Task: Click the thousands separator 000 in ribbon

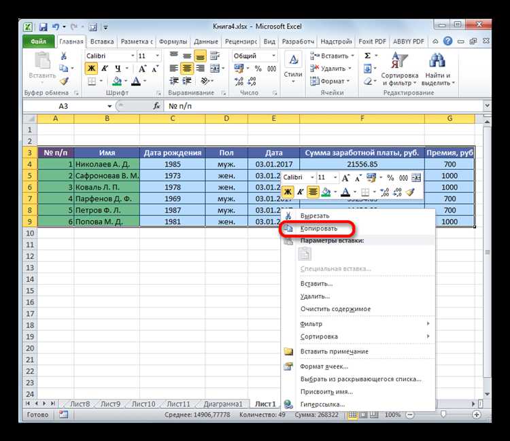Action: coord(271,69)
